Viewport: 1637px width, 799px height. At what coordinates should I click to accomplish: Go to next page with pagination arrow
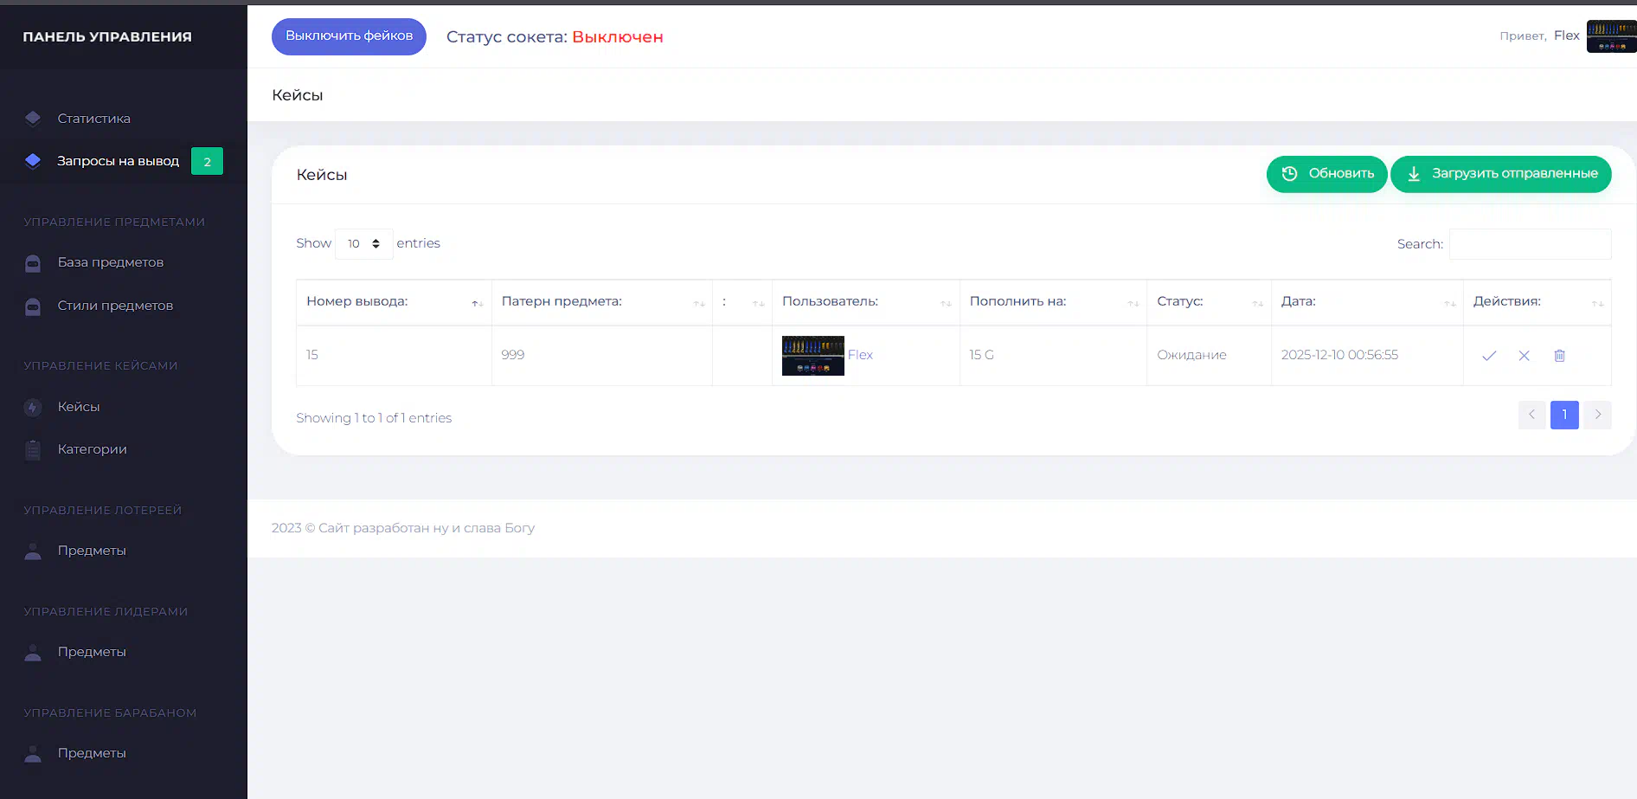(x=1597, y=415)
